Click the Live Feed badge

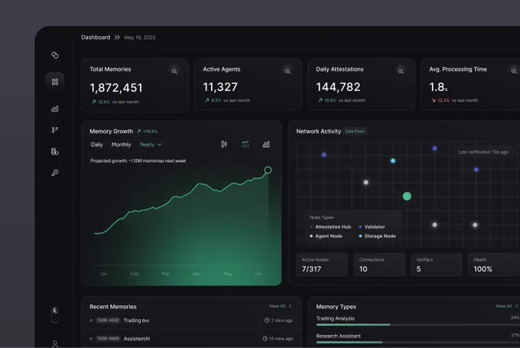pos(355,132)
